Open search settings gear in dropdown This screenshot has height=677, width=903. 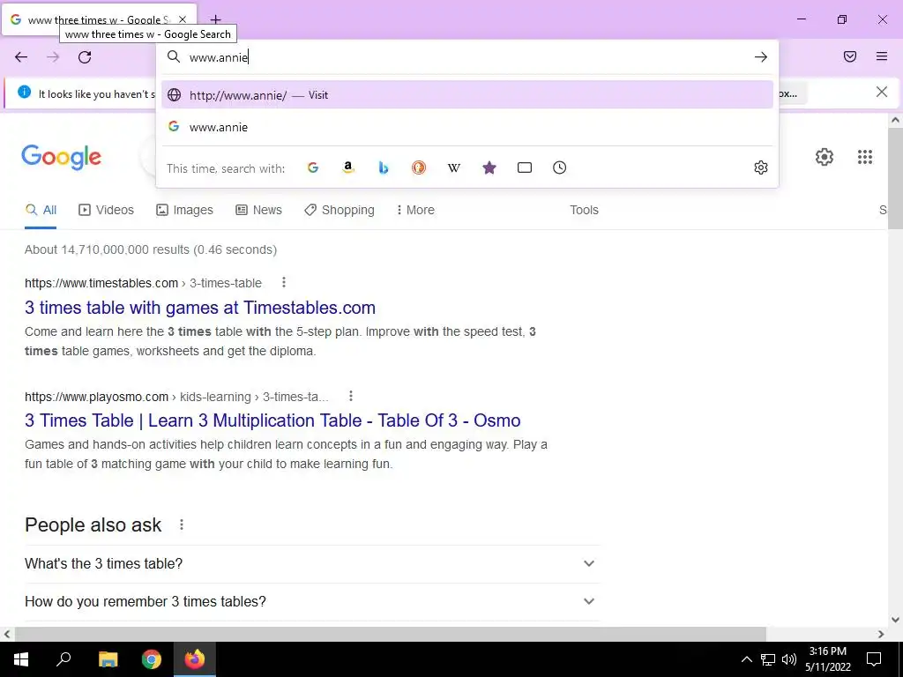(x=761, y=167)
